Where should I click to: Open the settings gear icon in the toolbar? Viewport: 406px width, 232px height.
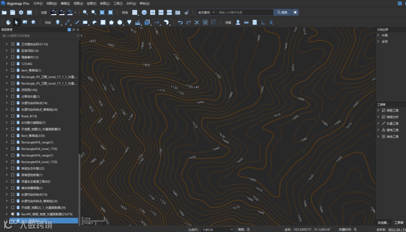(21, 12)
